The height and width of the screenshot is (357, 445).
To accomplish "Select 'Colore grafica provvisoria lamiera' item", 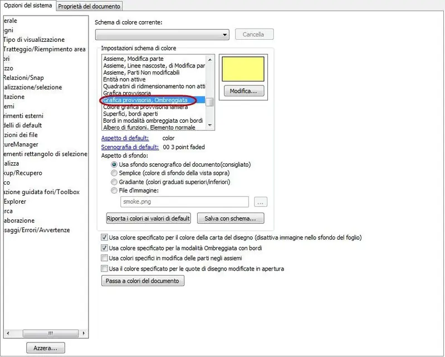I will [154, 107].
